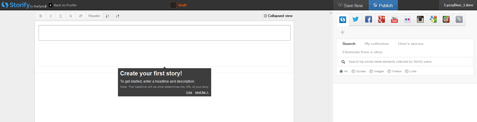Image resolution: width=477 pixels, height=122 pixels.
Task: Click the vertical scrollbar beside the editor
Action: point(331,66)
